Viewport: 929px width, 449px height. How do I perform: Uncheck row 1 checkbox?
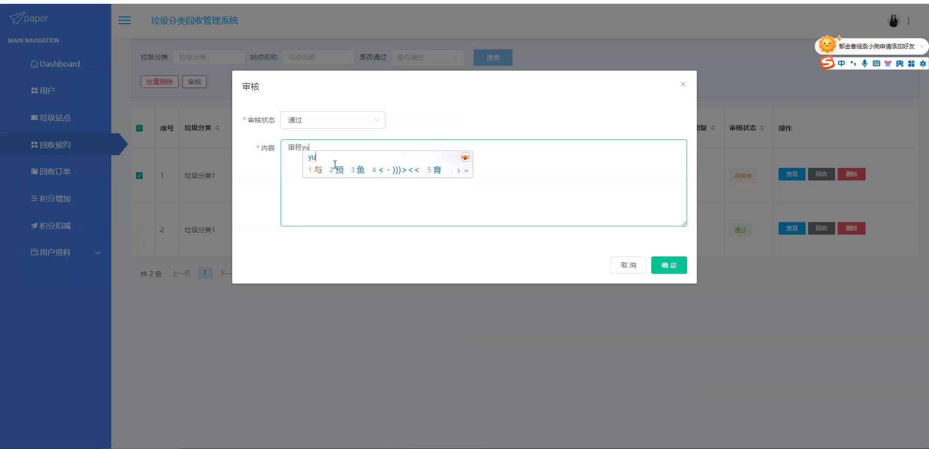click(139, 176)
